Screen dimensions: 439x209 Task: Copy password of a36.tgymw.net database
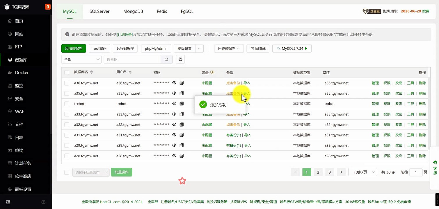pos(182,83)
